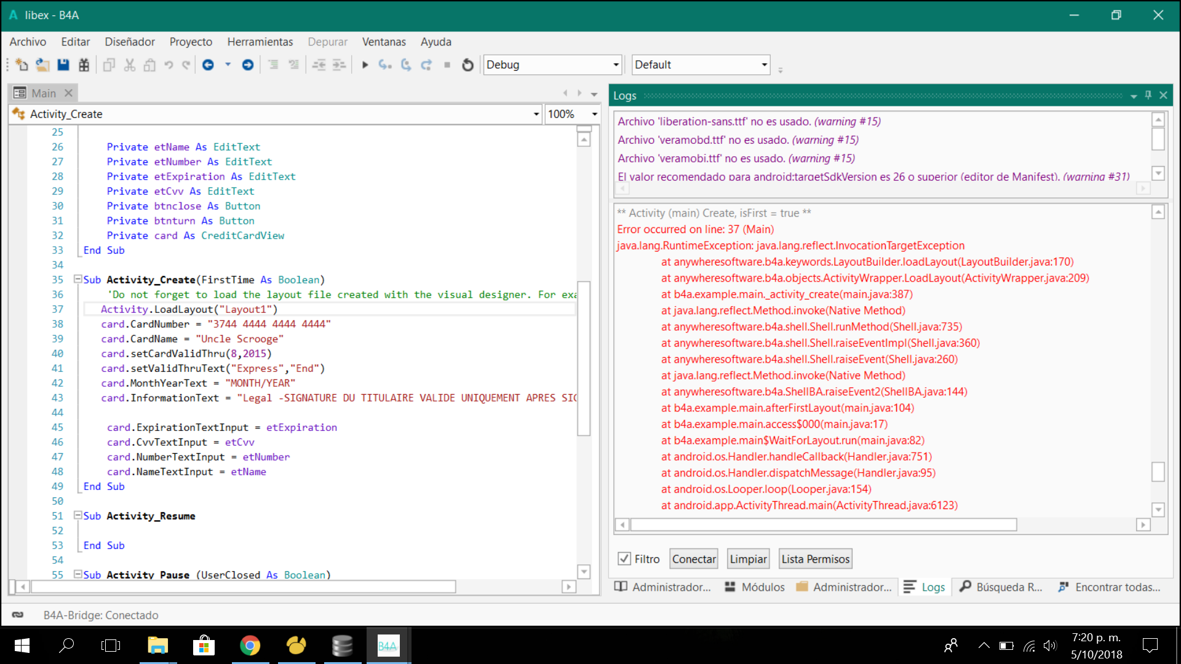Open the navigation history dropdown arrow
The width and height of the screenshot is (1181, 664).
pyautogui.click(x=228, y=65)
